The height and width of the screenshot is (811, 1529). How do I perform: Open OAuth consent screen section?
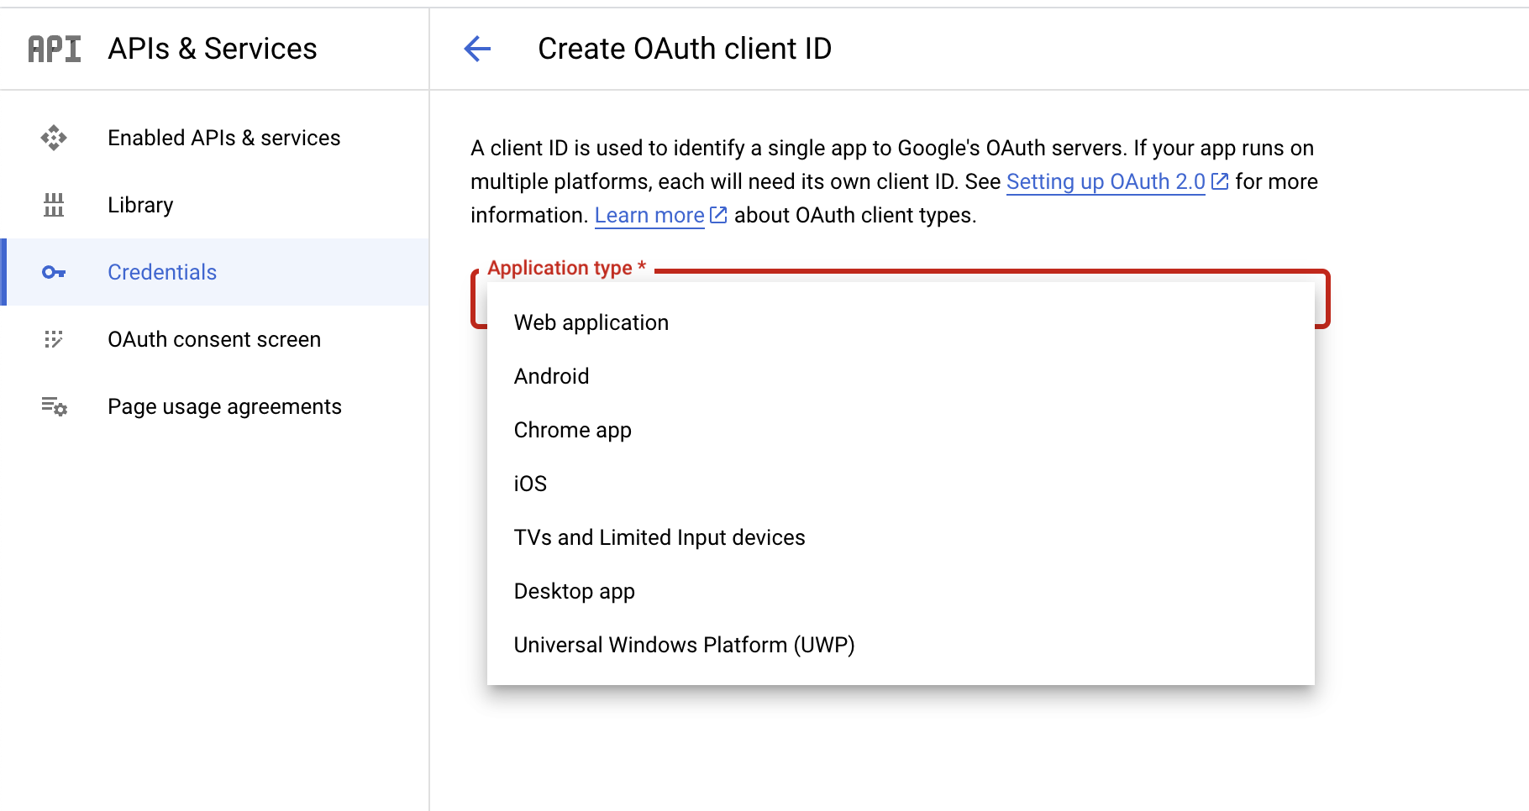214,339
